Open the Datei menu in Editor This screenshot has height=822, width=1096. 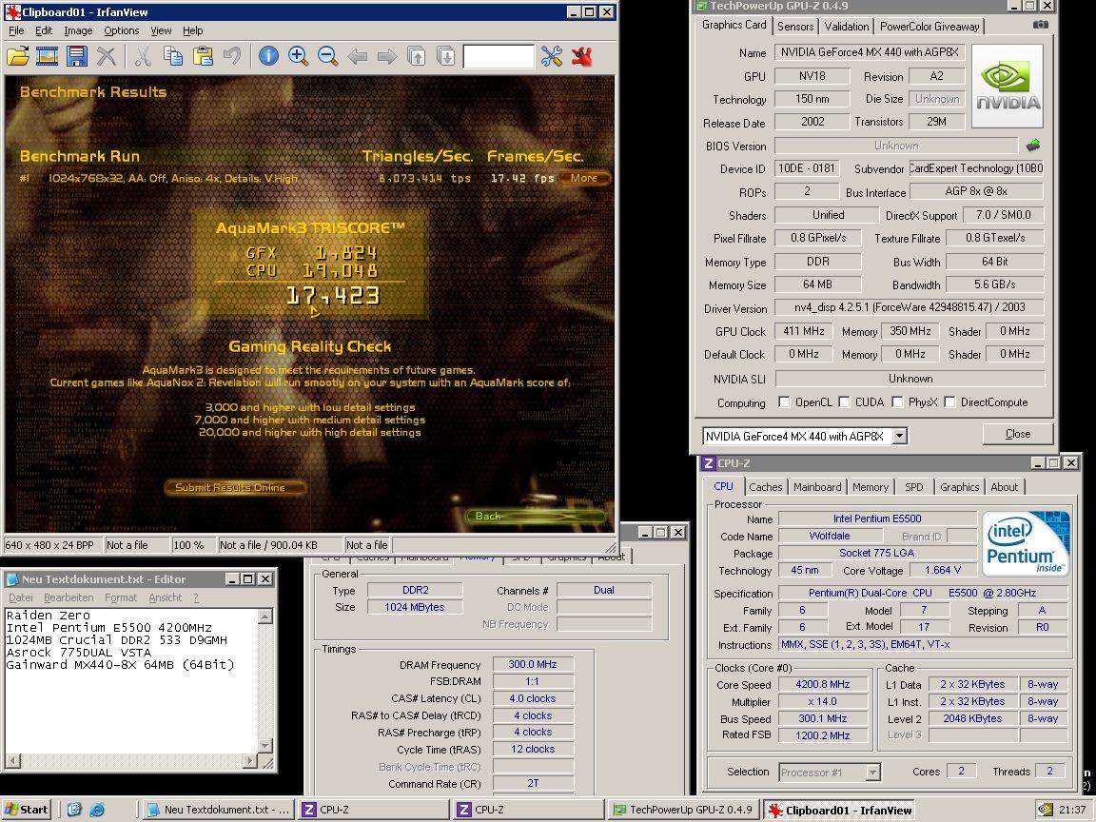(x=20, y=597)
